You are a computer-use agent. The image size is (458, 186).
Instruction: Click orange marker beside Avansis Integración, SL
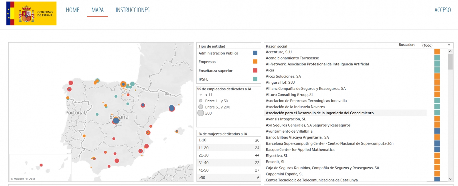(437, 119)
